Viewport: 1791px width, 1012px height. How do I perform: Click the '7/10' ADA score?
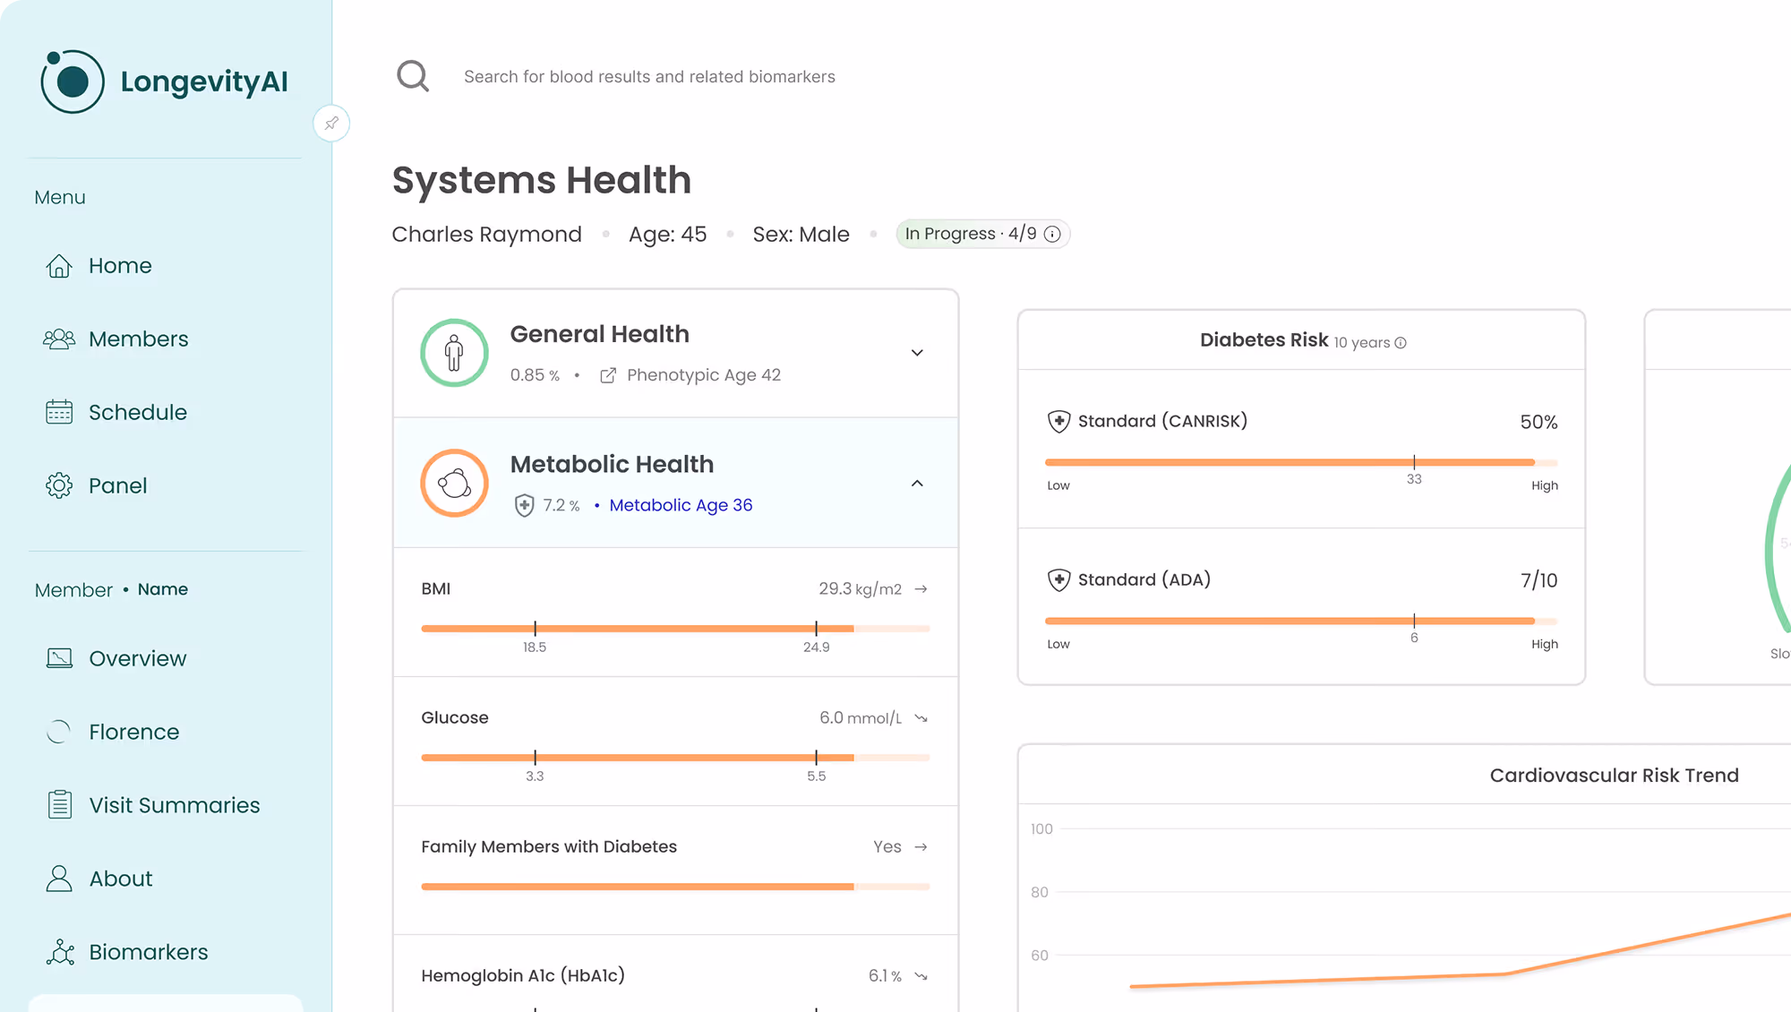(x=1538, y=580)
